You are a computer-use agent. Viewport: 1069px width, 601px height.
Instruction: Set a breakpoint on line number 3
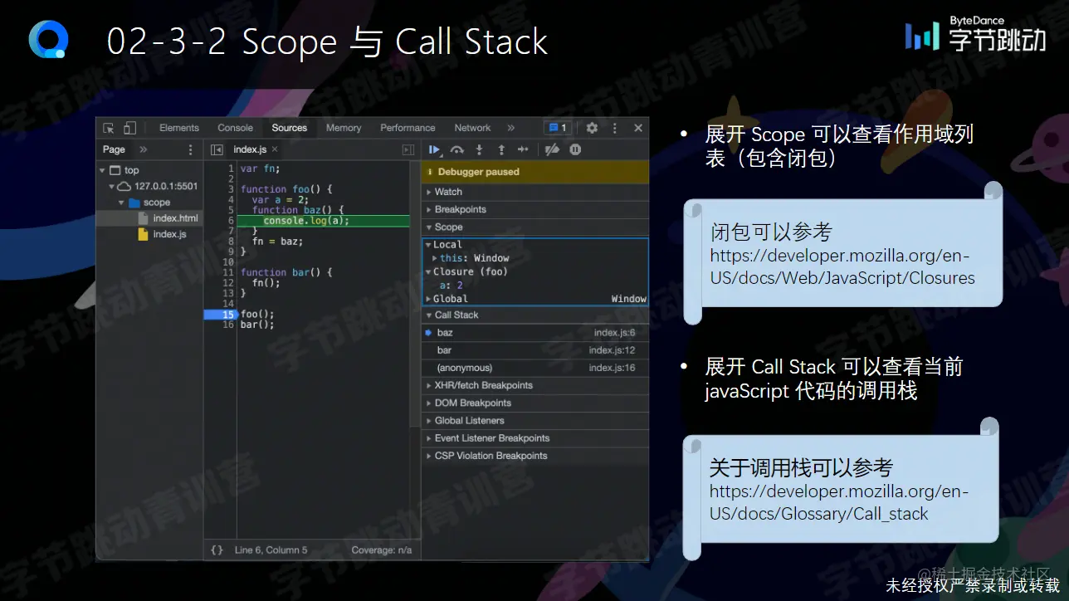click(x=231, y=189)
